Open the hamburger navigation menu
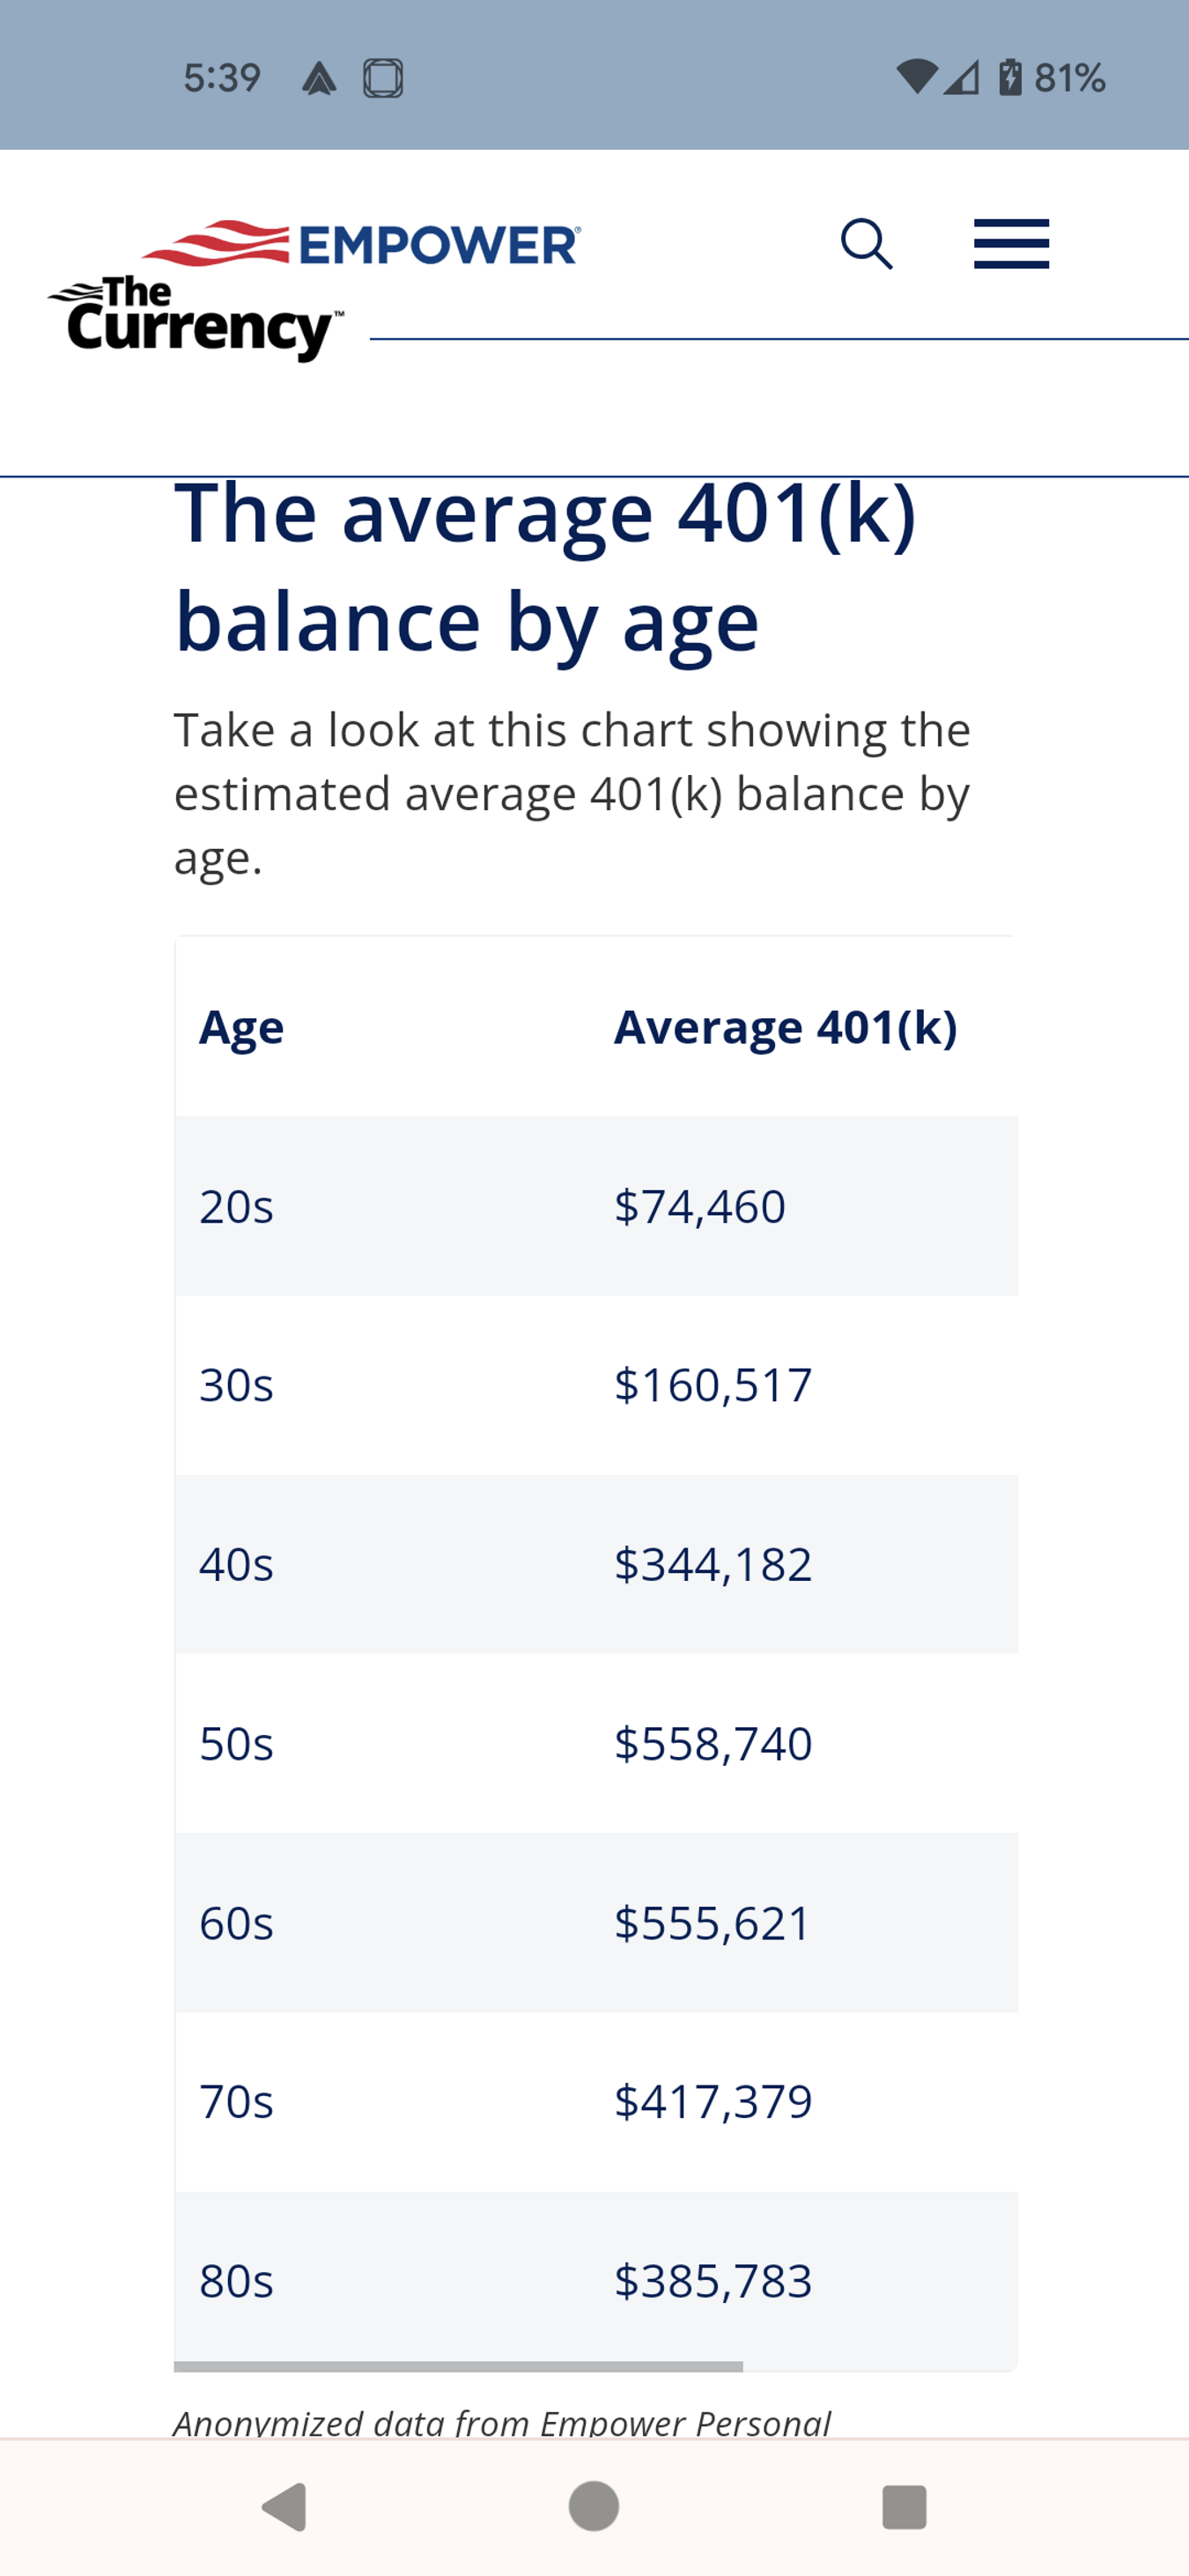The width and height of the screenshot is (1189, 2576). 1011,244
